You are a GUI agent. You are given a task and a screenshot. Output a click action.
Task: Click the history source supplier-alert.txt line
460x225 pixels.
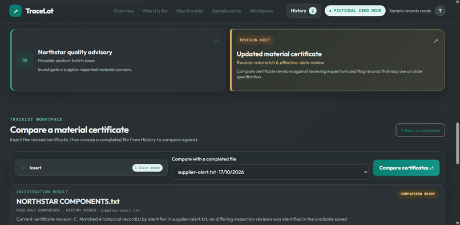[x=78, y=210]
